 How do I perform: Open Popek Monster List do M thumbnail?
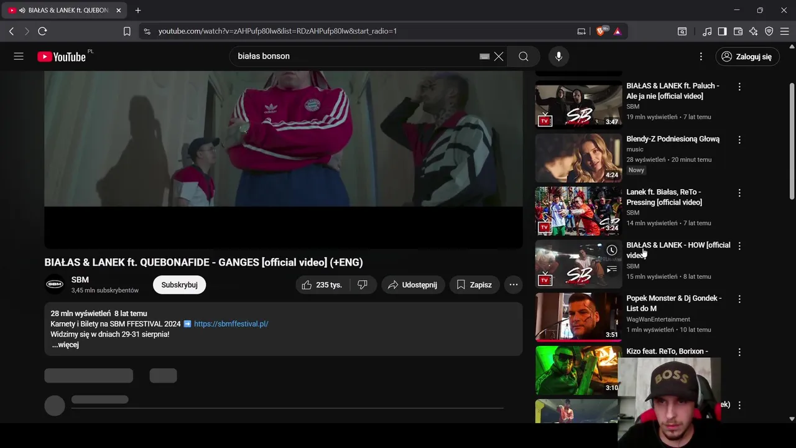(x=578, y=317)
